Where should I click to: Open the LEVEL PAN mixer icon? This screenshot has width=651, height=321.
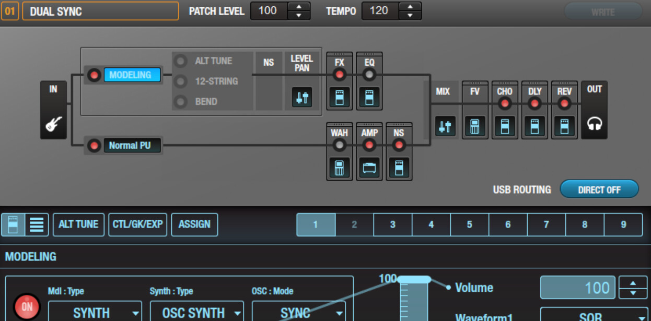coord(301,98)
